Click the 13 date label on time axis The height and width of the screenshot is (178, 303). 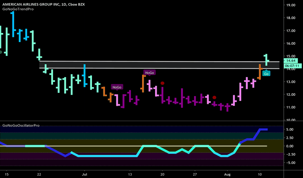click(x=130, y=174)
